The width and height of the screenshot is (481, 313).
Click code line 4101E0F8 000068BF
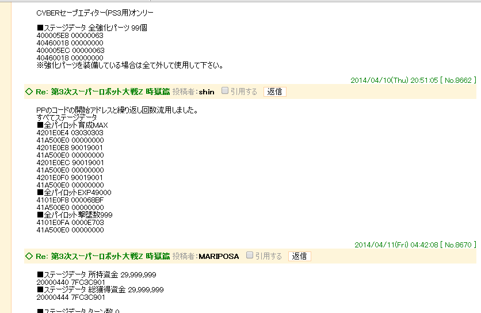tap(70, 200)
